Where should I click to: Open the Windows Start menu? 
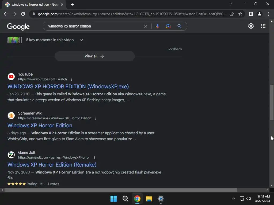click(x=113, y=199)
